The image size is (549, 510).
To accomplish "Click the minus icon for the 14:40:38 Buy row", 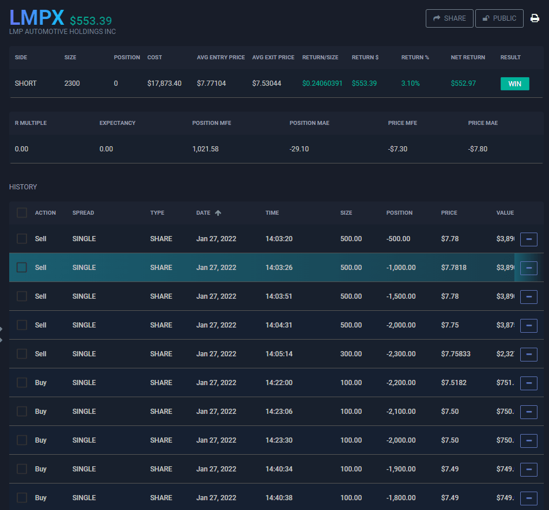I will pos(528,498).
